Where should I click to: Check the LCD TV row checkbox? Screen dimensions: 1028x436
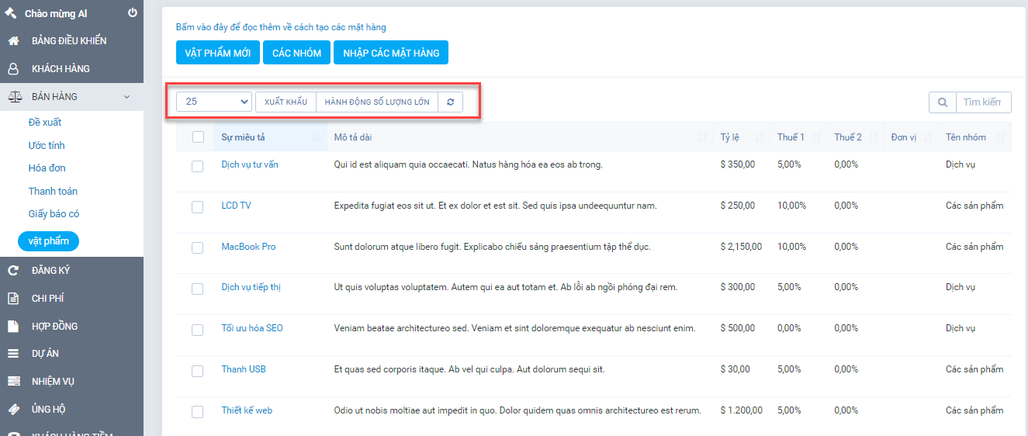[198, 206]
